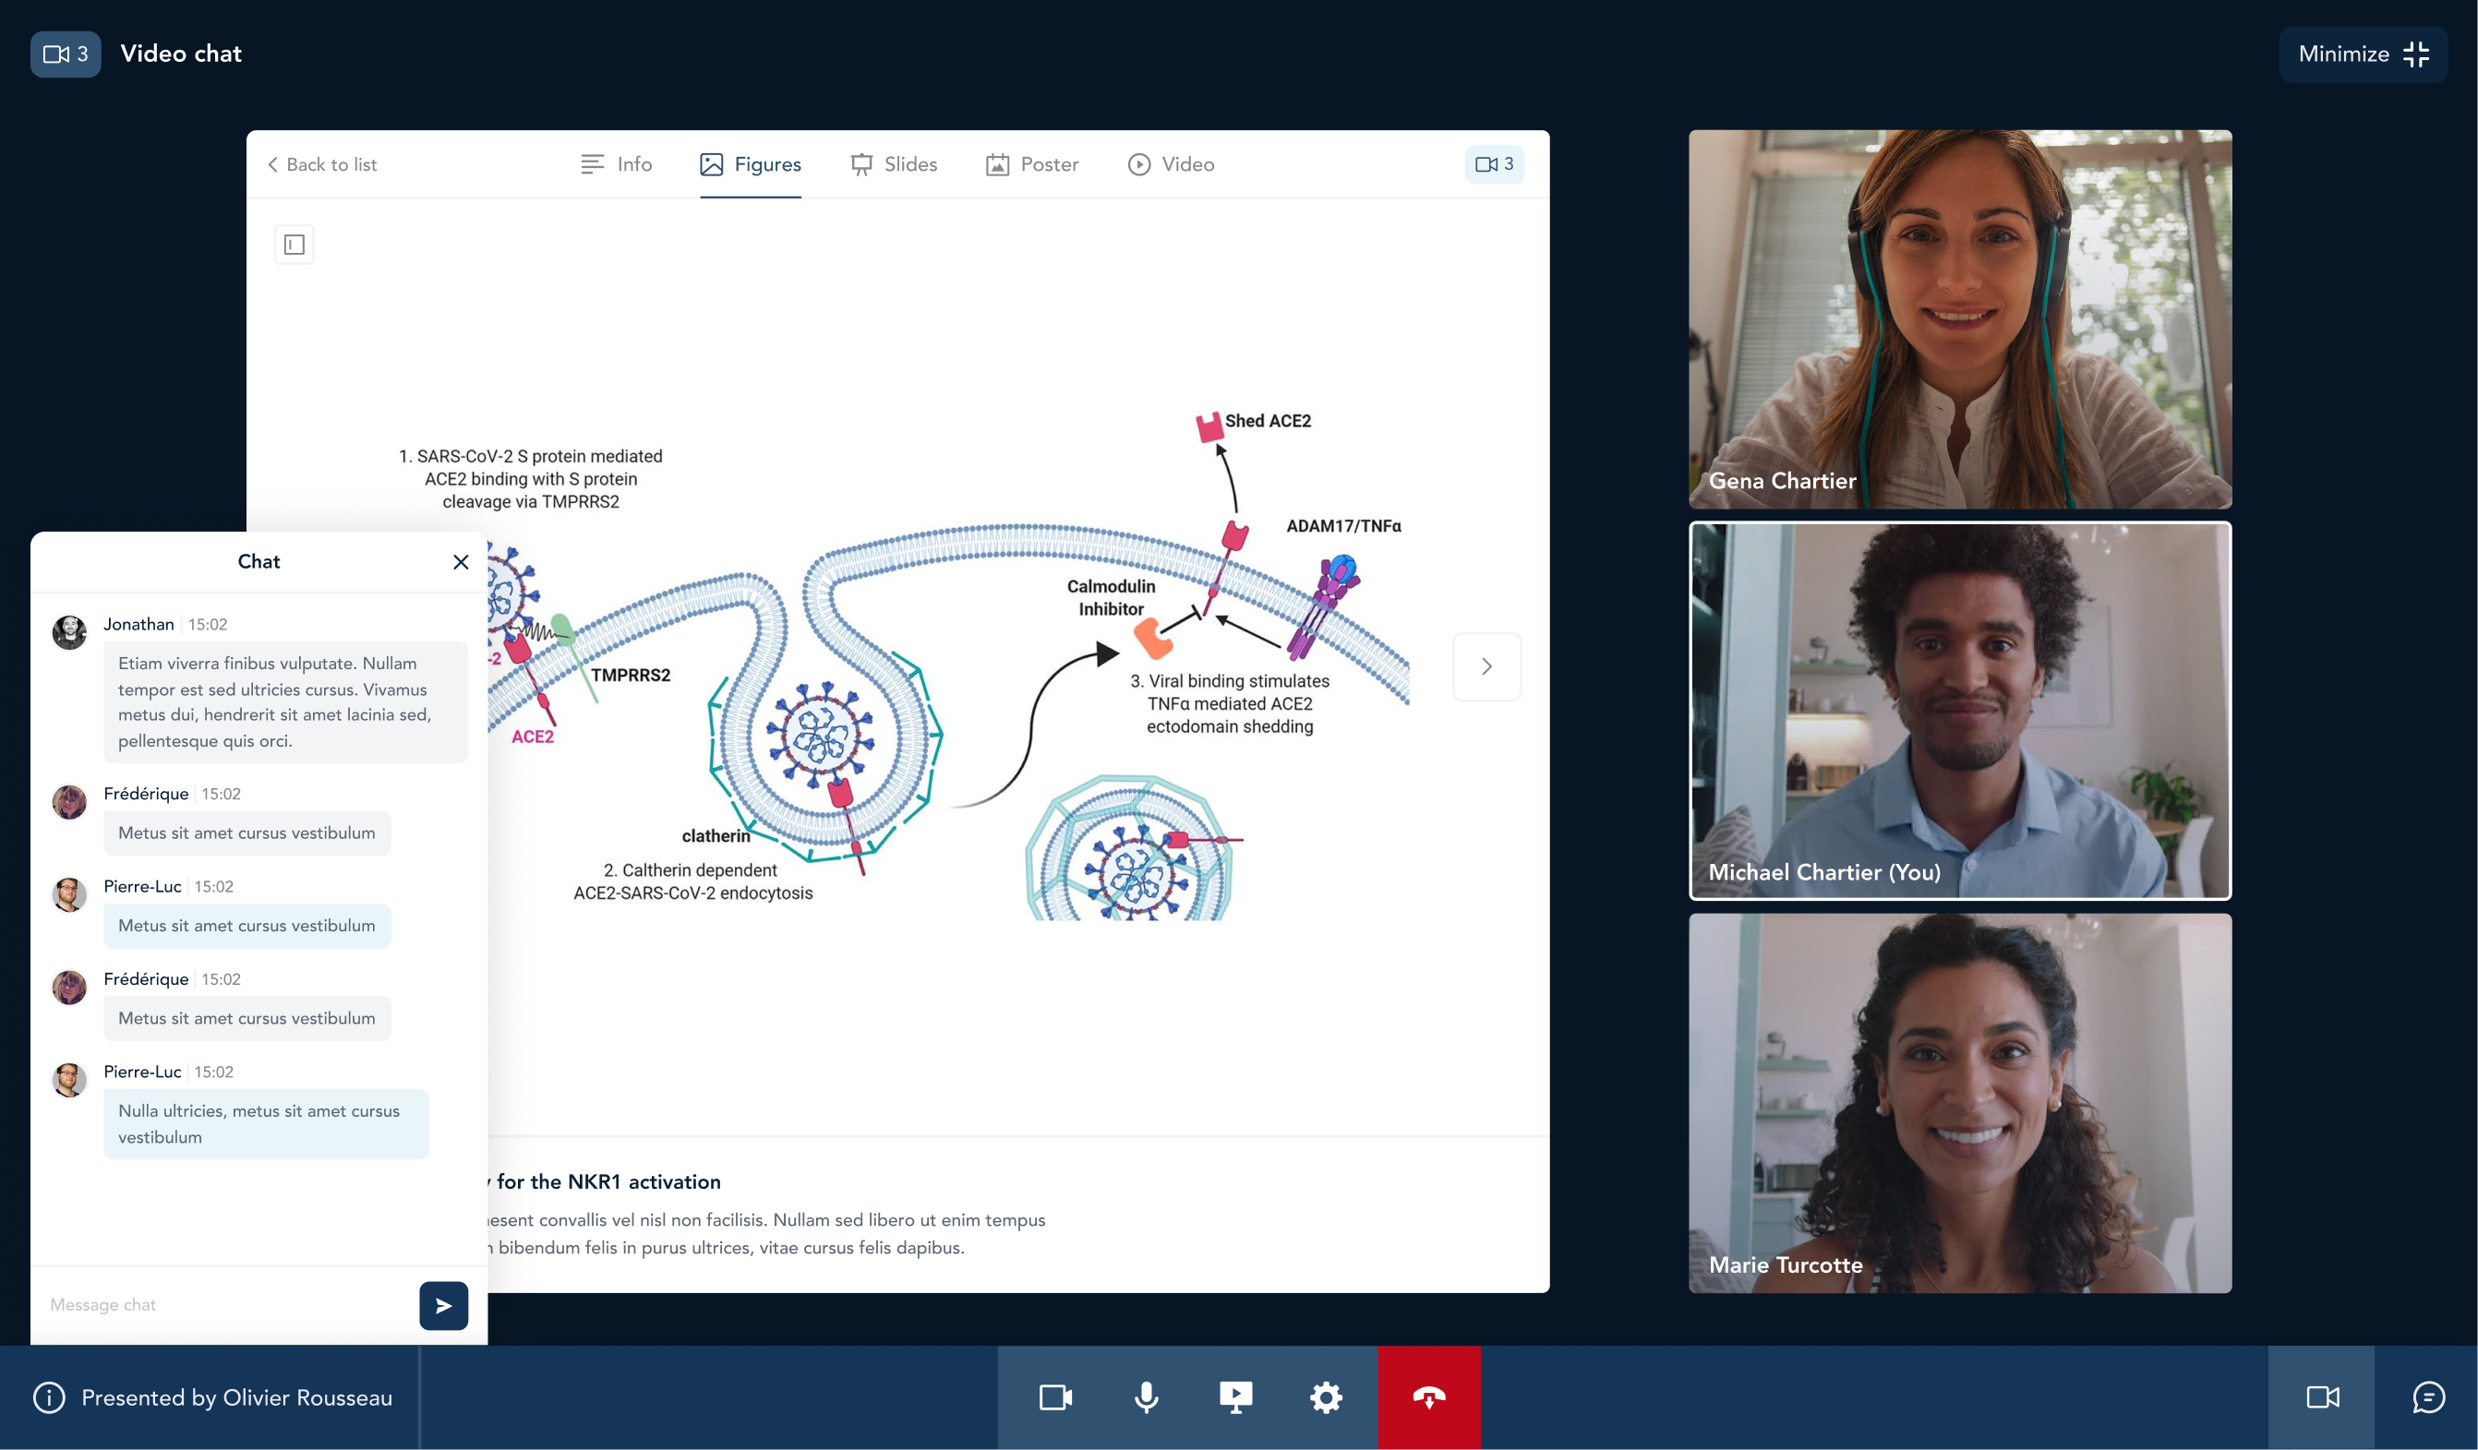
Task: Click the microphone icon to mute
Action: pos(1145,1398)
